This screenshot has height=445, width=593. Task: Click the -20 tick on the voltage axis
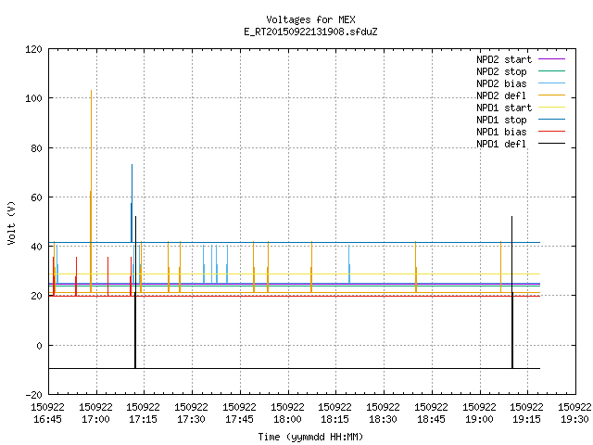pos(33,395)
